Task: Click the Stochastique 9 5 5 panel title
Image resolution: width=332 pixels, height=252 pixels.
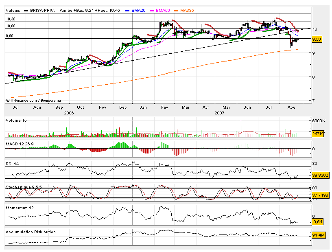Action: [24, 187]
